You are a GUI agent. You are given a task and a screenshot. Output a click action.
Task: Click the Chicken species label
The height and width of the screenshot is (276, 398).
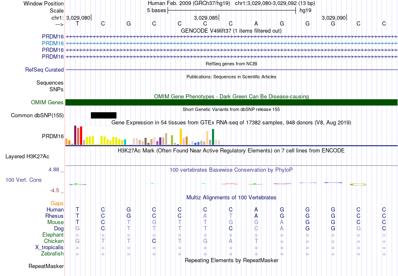click(x=54, y=241)
